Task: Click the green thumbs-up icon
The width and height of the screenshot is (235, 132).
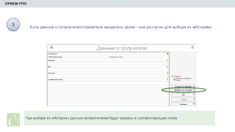Action: pyautogui.click(x=13, y=120)
